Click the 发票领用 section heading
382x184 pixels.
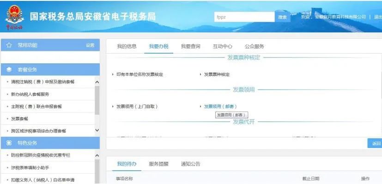(244, 90)
